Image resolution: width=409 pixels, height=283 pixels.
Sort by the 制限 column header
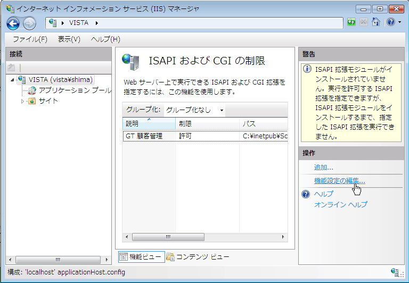click(x=207, y=123)
